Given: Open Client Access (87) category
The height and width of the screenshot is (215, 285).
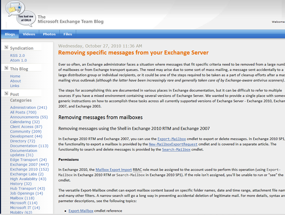Looking at the screenshot, I should 26,127.
